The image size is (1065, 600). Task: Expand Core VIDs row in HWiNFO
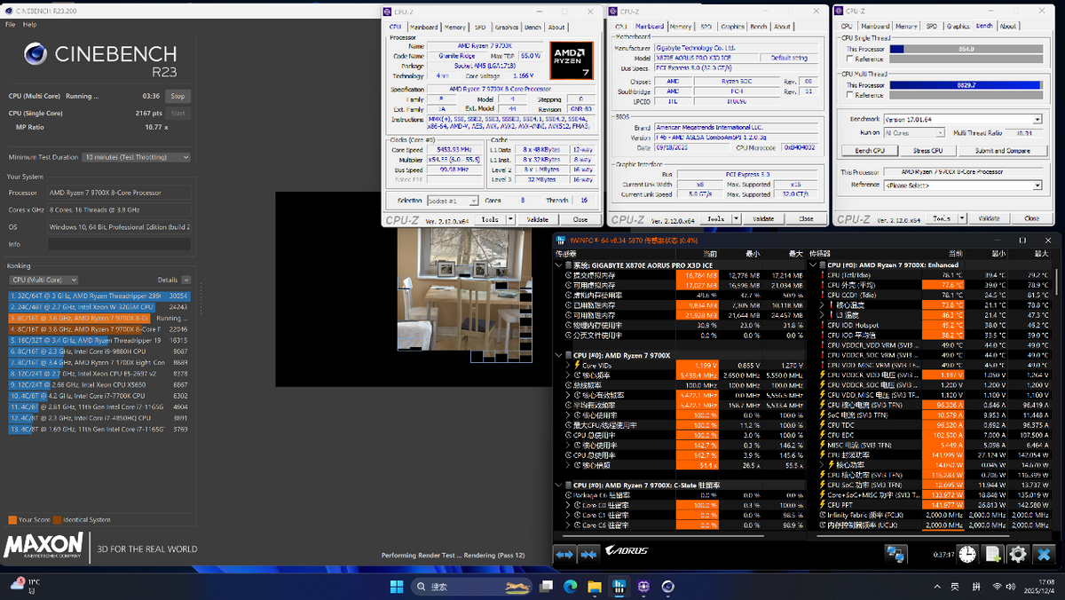568,366
